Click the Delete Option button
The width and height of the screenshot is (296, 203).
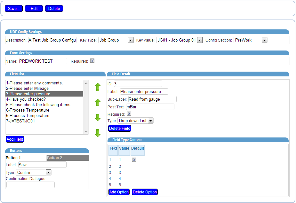click(145, 192)
